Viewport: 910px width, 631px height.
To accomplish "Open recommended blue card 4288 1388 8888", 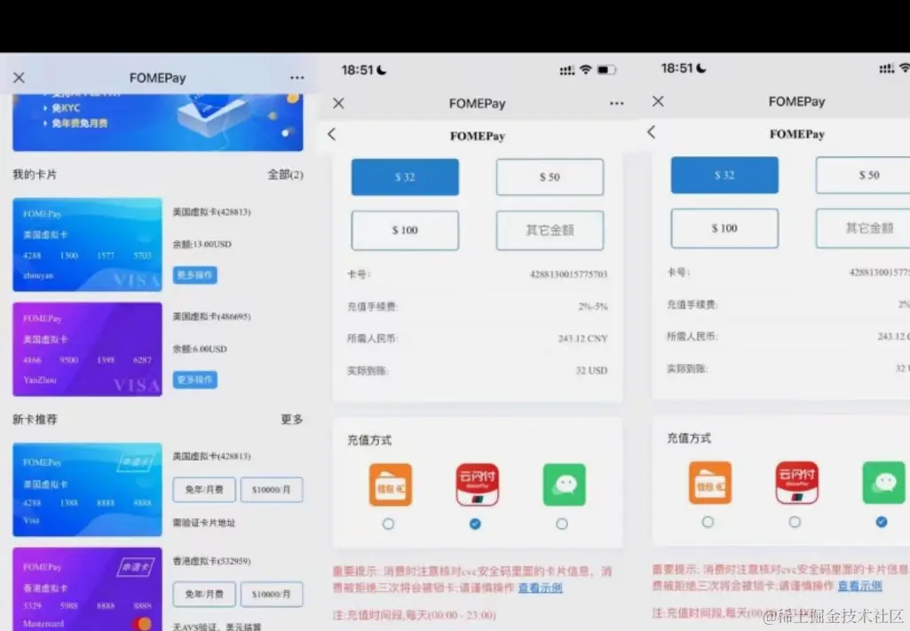I will 88,490.
